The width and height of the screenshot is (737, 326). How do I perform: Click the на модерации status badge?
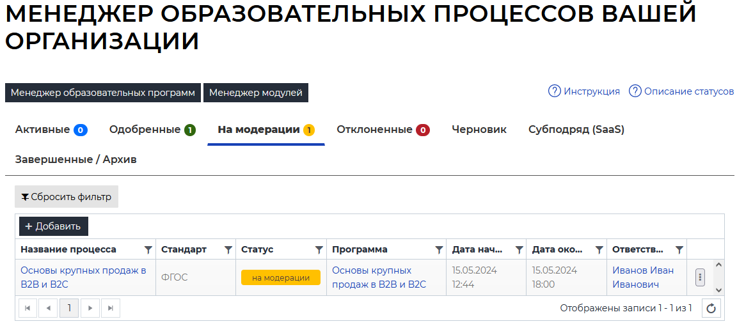[x=280, y=277]
